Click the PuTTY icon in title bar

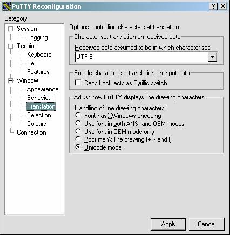point(7,6)
